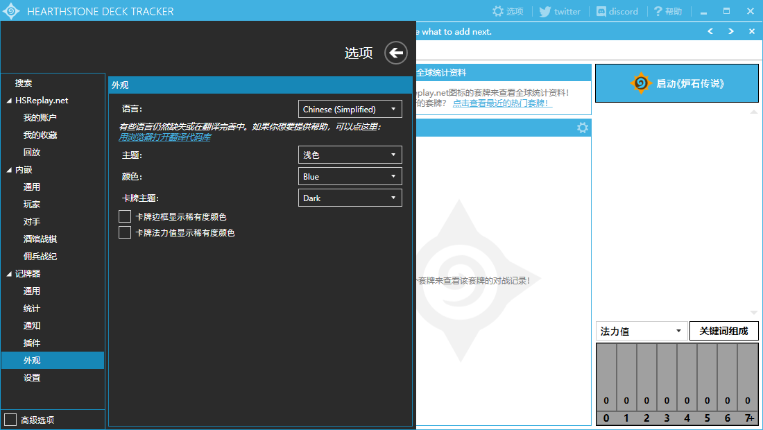Screen dimensions: 763x430
Task: Open the 语言 Chinese (Simplified) dropdown
Action: (x=350, y=109)
